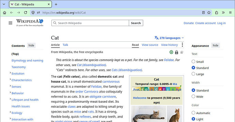Click the page protection padlock icon
This screenshot has height=122, width=235.
tap(176, 52)
